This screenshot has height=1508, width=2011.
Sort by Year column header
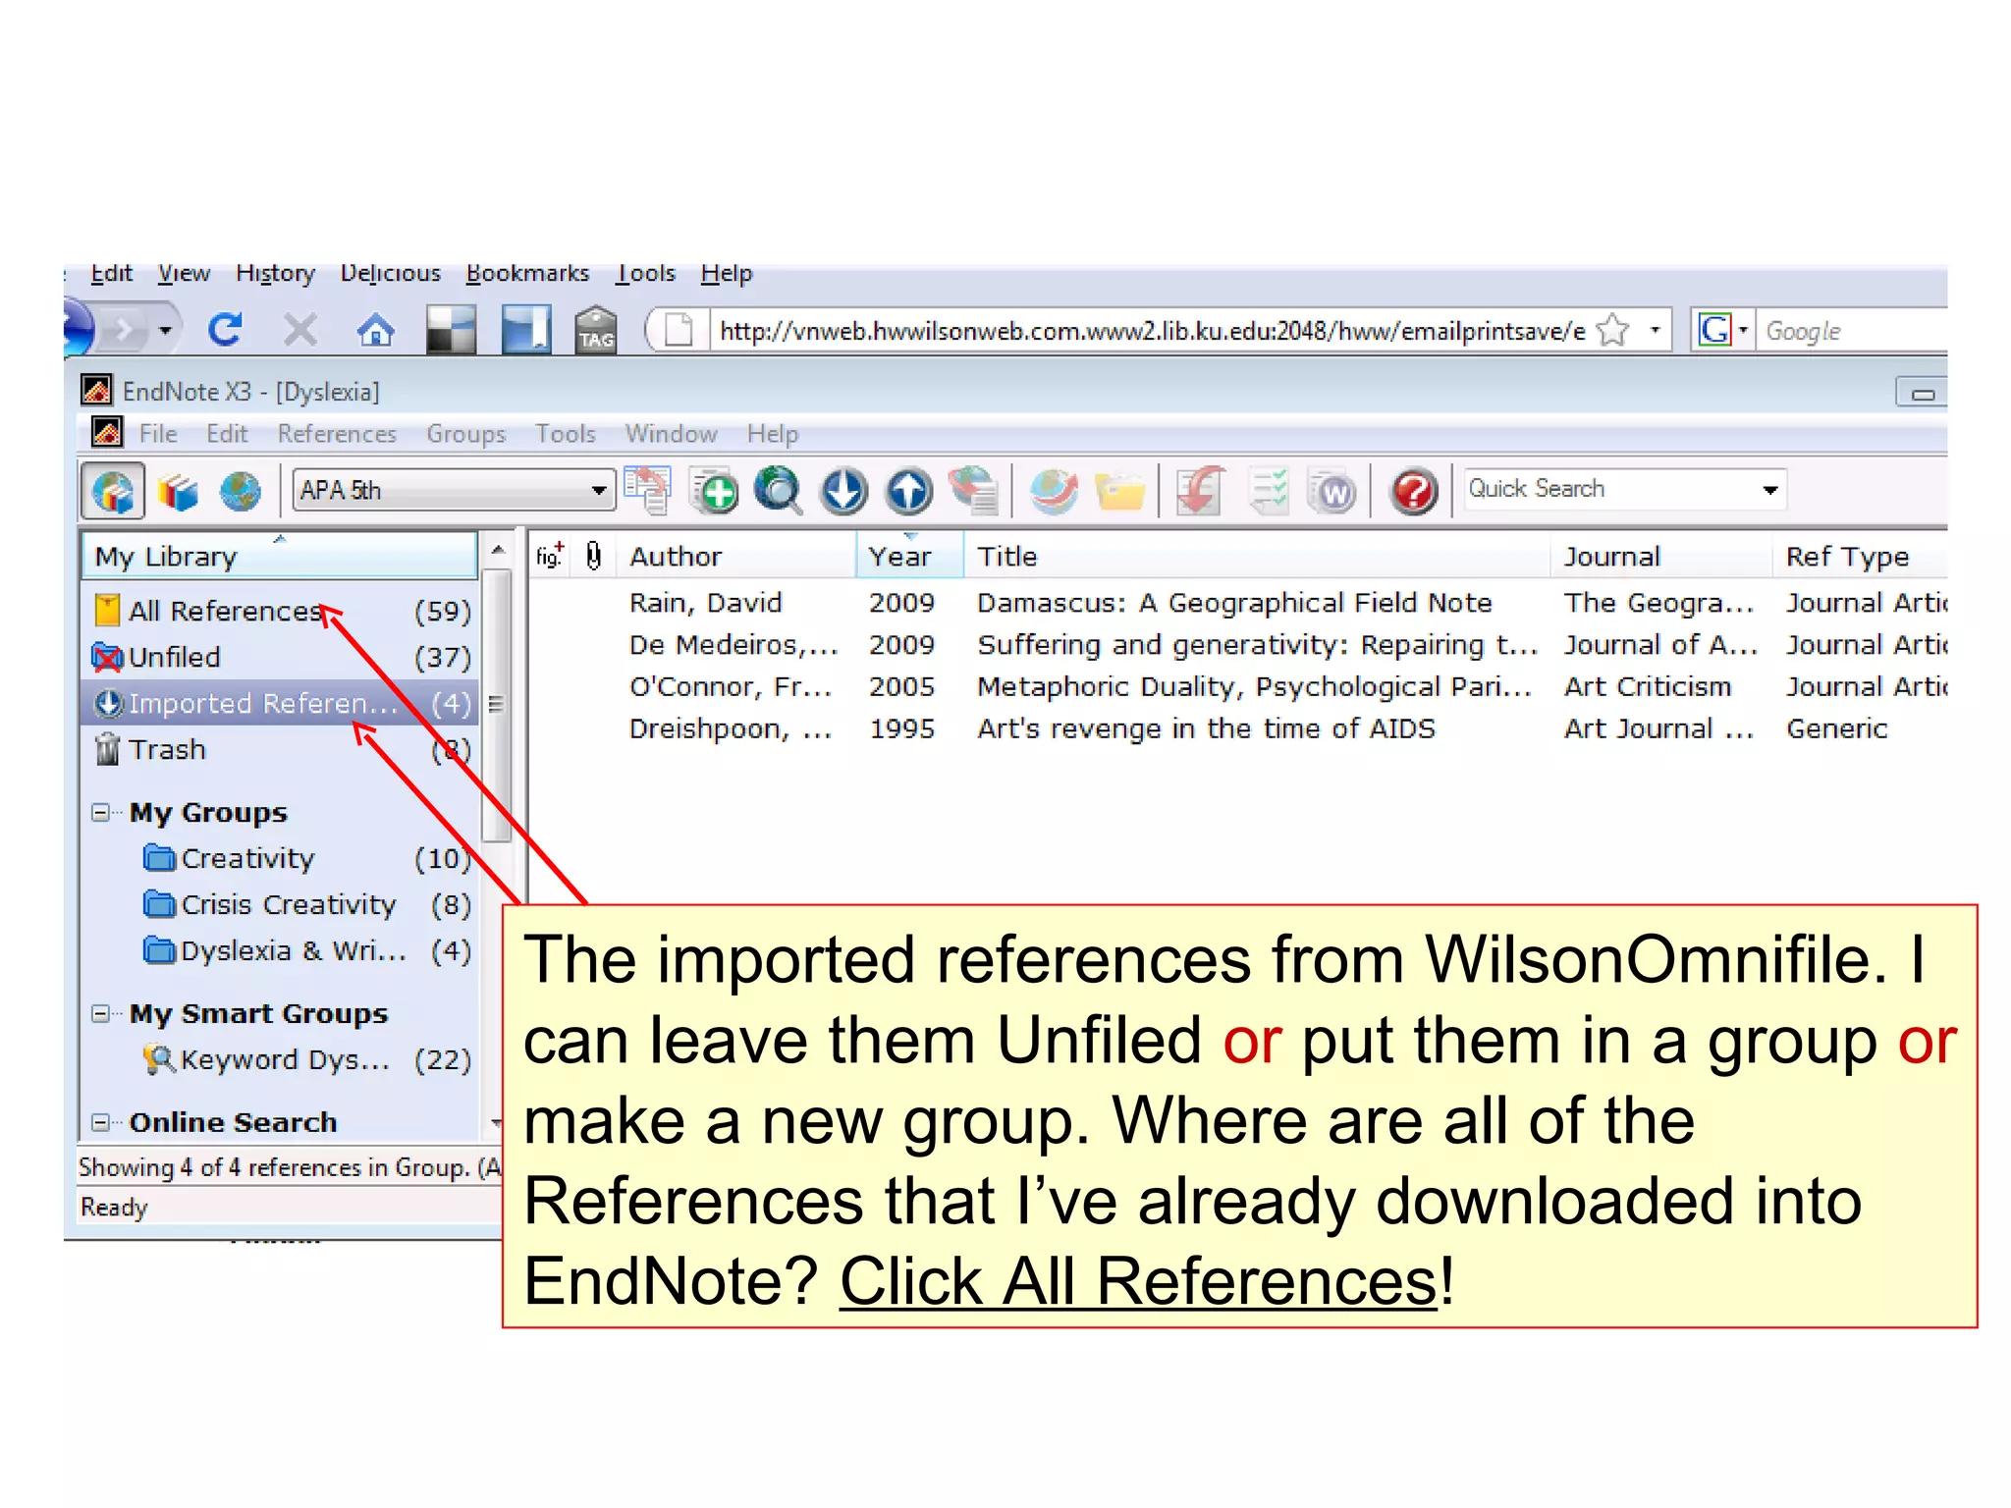coord(909,556)
